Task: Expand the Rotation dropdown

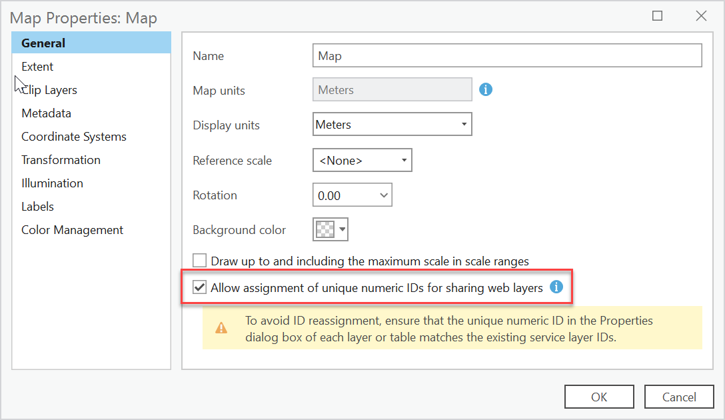Action: [x=382, y=195]
